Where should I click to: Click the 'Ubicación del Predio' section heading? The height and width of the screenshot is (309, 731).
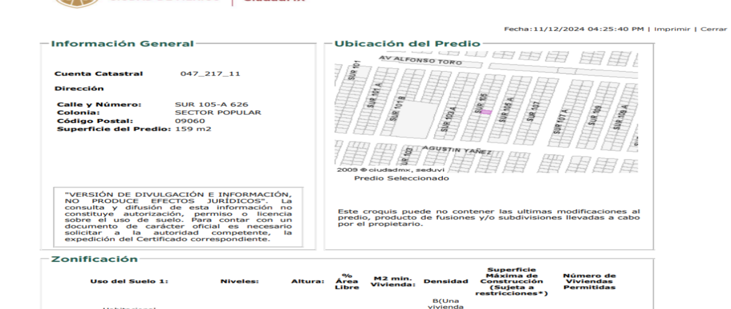point(407,44)
